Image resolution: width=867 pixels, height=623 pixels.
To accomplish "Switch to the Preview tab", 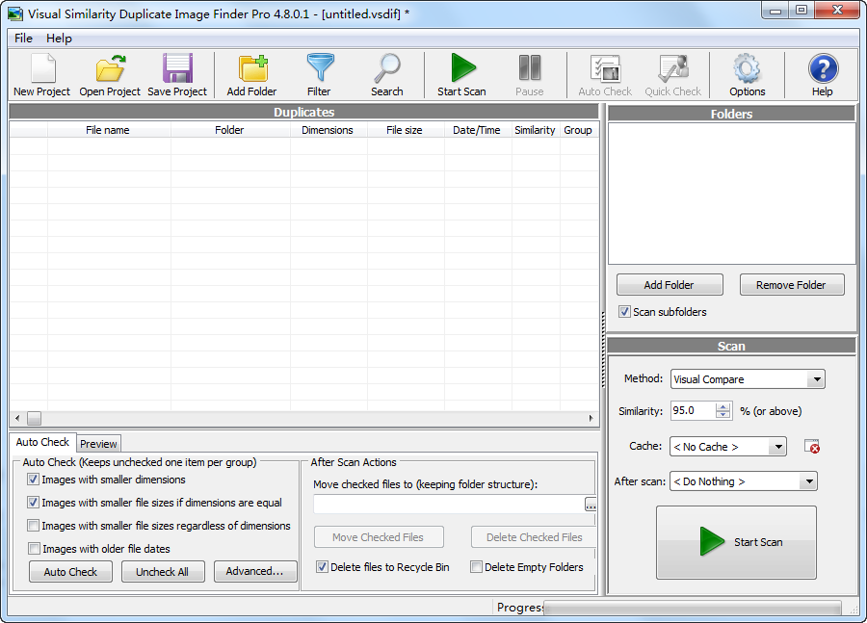I will (x=98, y=444).
